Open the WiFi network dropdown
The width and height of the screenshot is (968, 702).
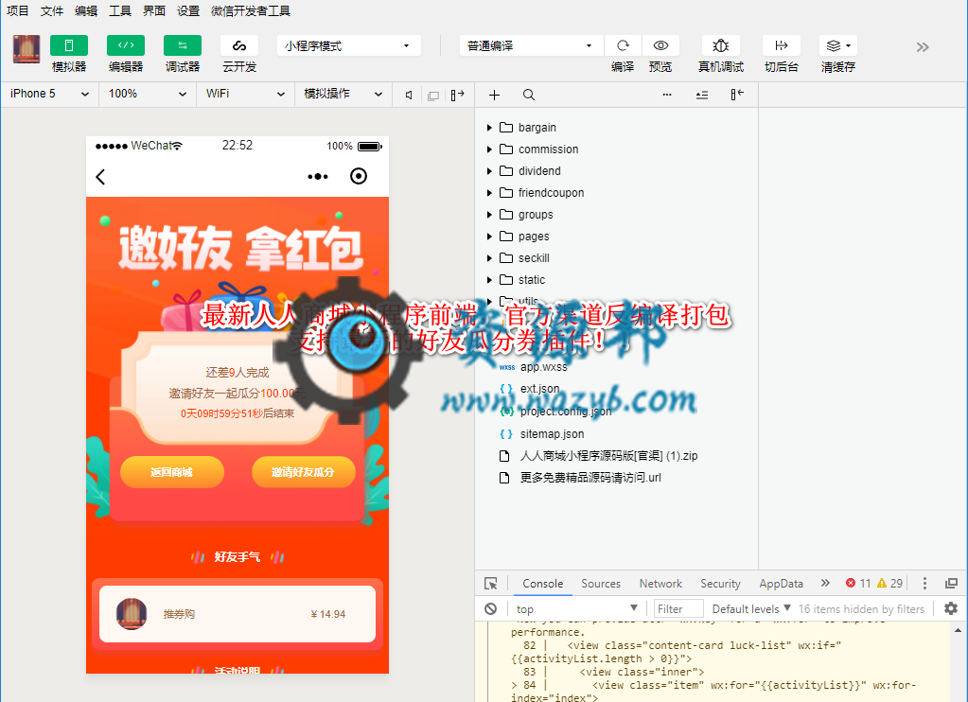(x=245, y=94)
